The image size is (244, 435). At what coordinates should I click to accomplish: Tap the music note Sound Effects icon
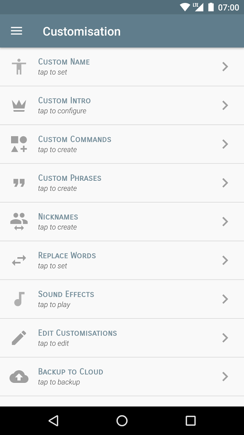pos(19,299)
